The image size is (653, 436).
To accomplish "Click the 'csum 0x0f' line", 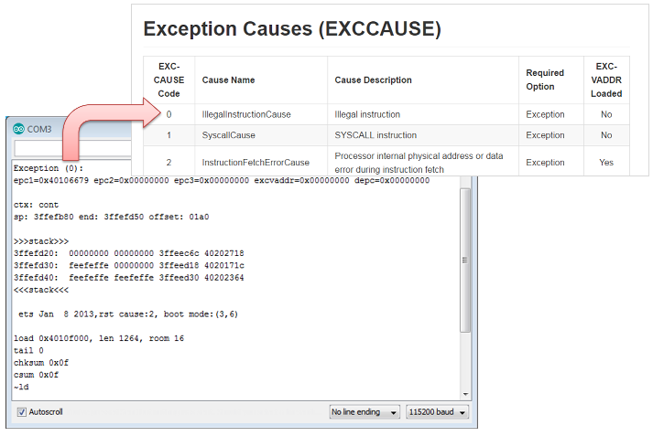I will pyautogui.click(x=36, y=375).
